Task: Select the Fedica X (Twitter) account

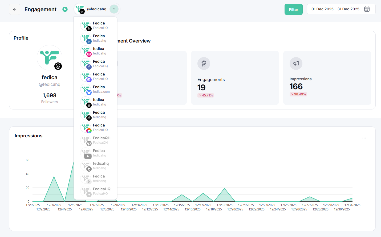Action: pyautogui.click(x=95, y=26)
